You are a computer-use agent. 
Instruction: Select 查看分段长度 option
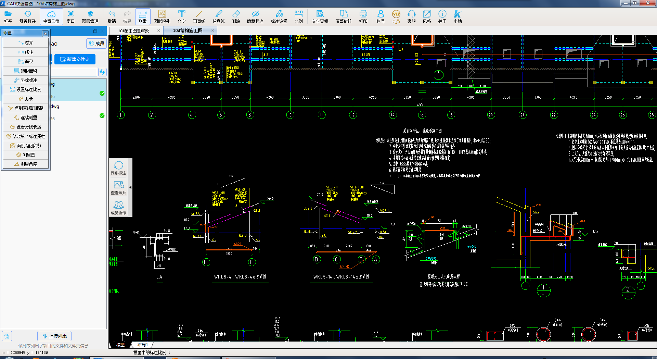click(26, 127)
